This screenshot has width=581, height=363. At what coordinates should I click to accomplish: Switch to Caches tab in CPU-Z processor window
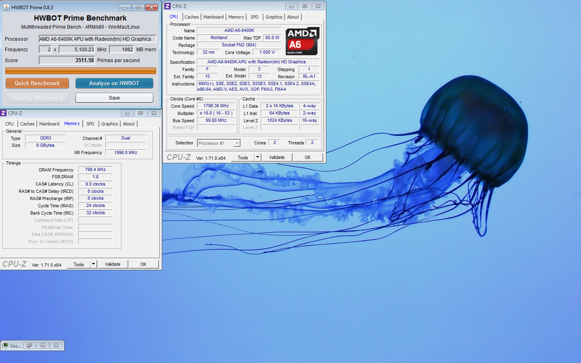tap(192, 17)
